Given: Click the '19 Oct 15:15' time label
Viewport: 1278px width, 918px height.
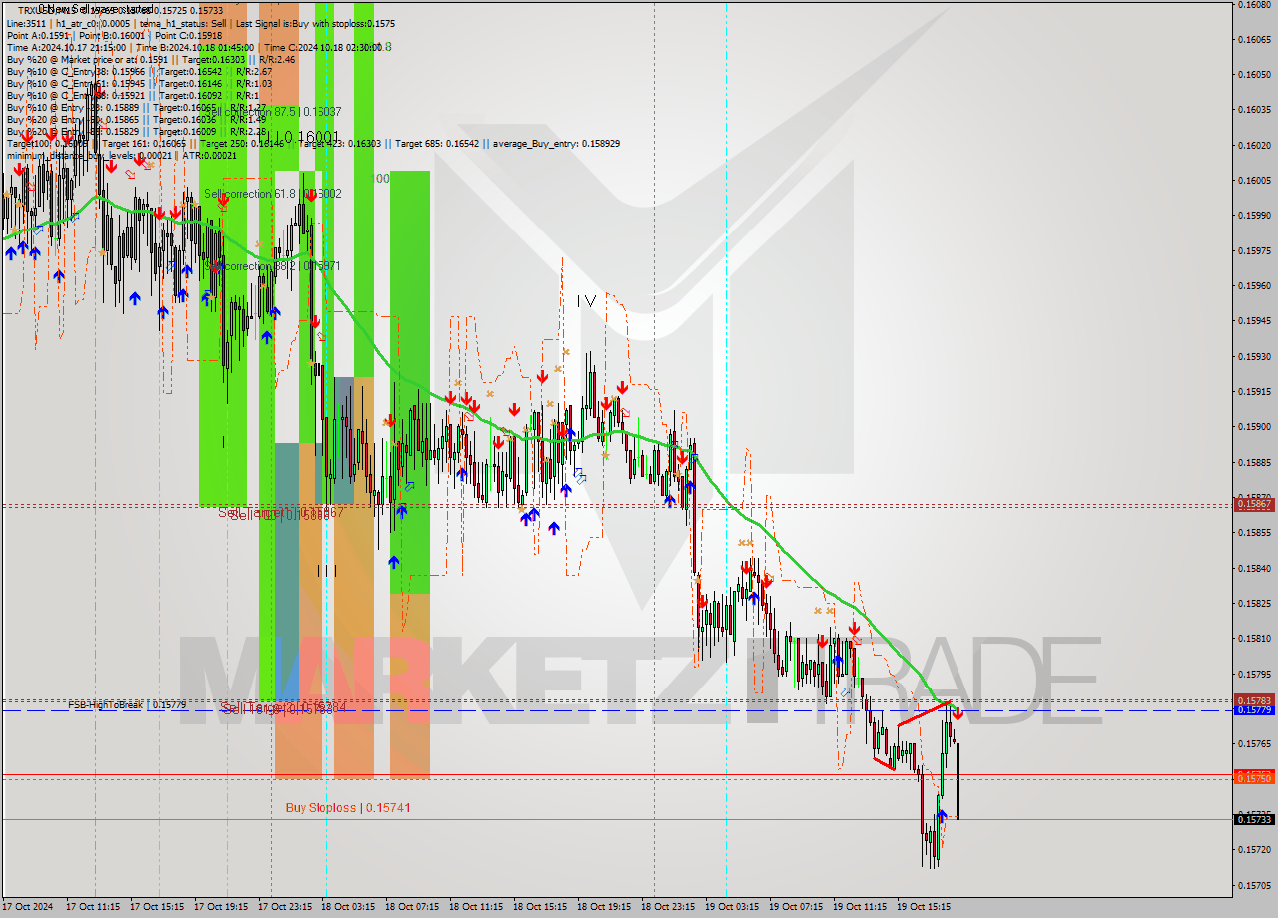Looking at the screenshot, I should click(x=924, y=907).
